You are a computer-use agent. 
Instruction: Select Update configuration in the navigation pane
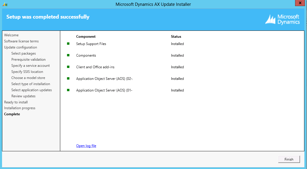click(20, 47)
